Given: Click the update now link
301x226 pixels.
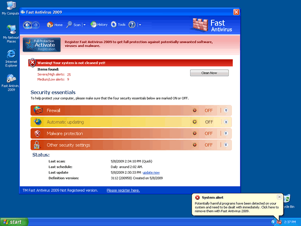Looking at the screenshot, I should [151, 172].
